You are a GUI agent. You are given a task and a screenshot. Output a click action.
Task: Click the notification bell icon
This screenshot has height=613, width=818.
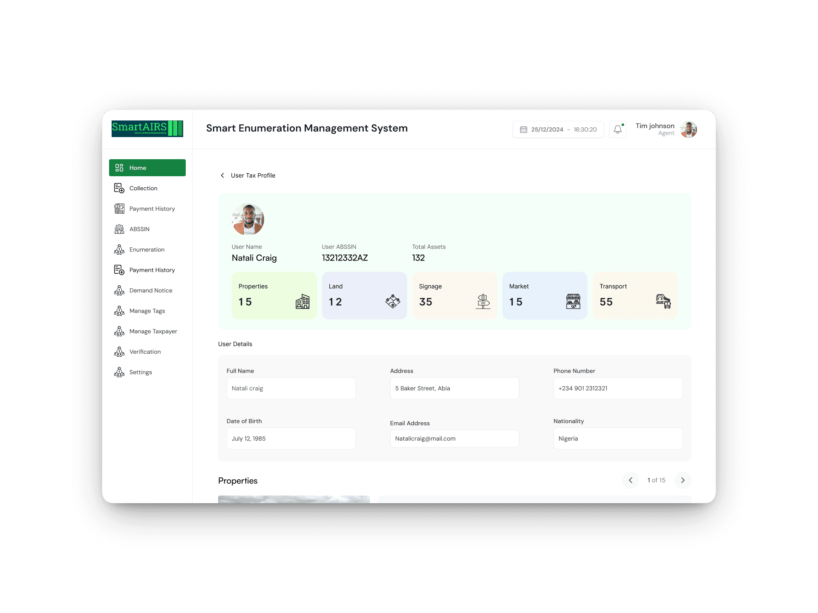tap(617, 129)
